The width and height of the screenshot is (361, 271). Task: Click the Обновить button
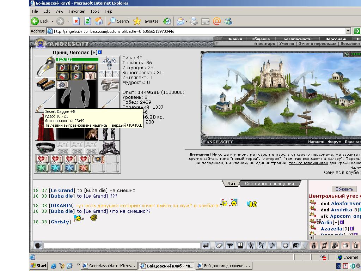(x=344, y=189)
